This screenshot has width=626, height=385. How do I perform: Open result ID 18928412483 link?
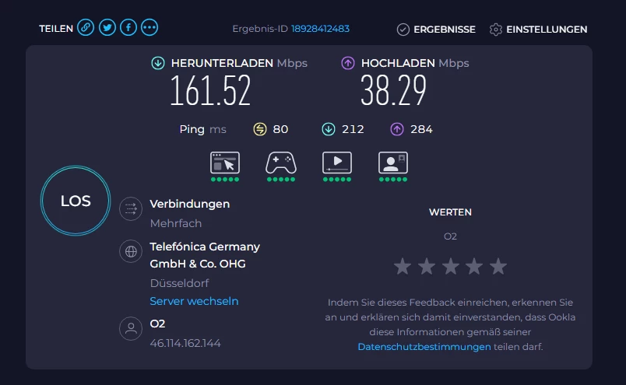320,29
